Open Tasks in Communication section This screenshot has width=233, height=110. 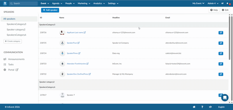[8, 64]
